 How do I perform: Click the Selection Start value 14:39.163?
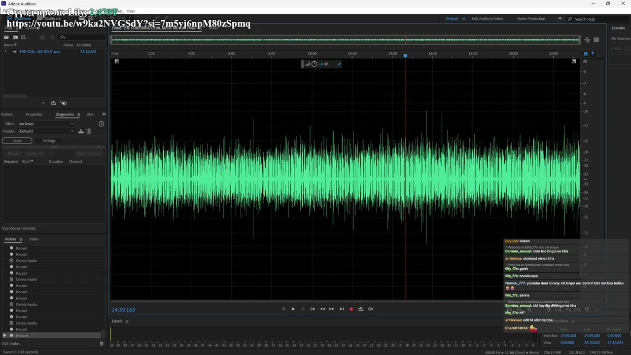click(x=568, y=336)
